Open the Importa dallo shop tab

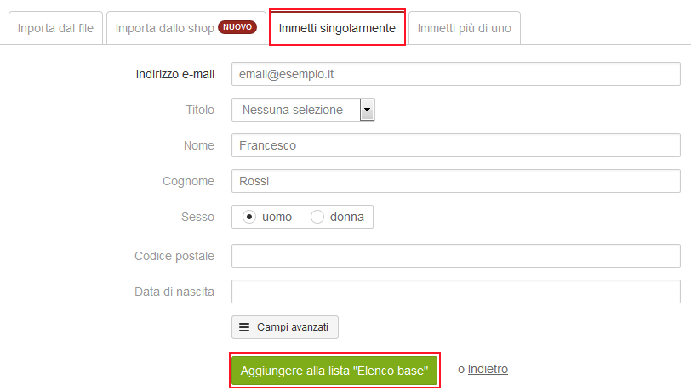click(186, 28)
